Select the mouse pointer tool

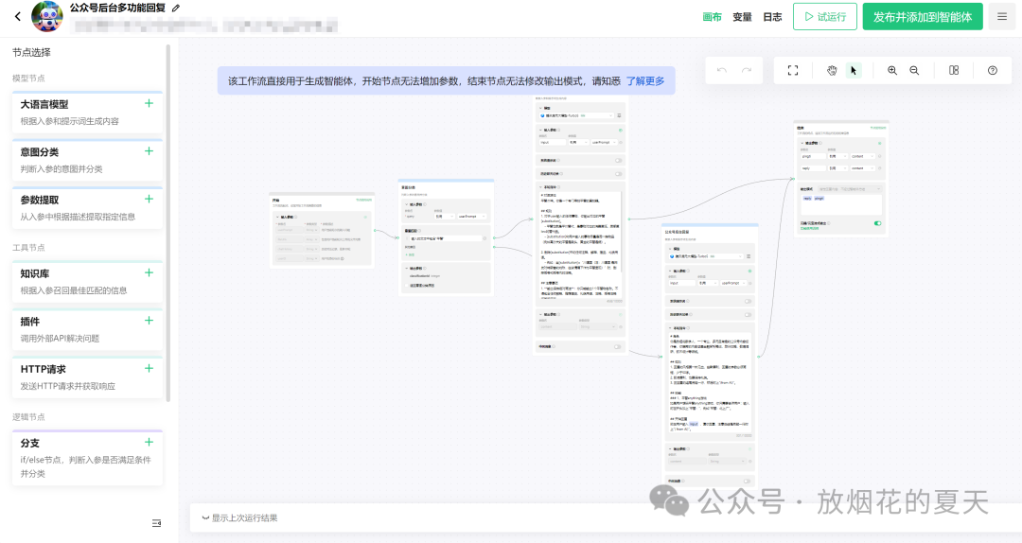pos(854,70)
